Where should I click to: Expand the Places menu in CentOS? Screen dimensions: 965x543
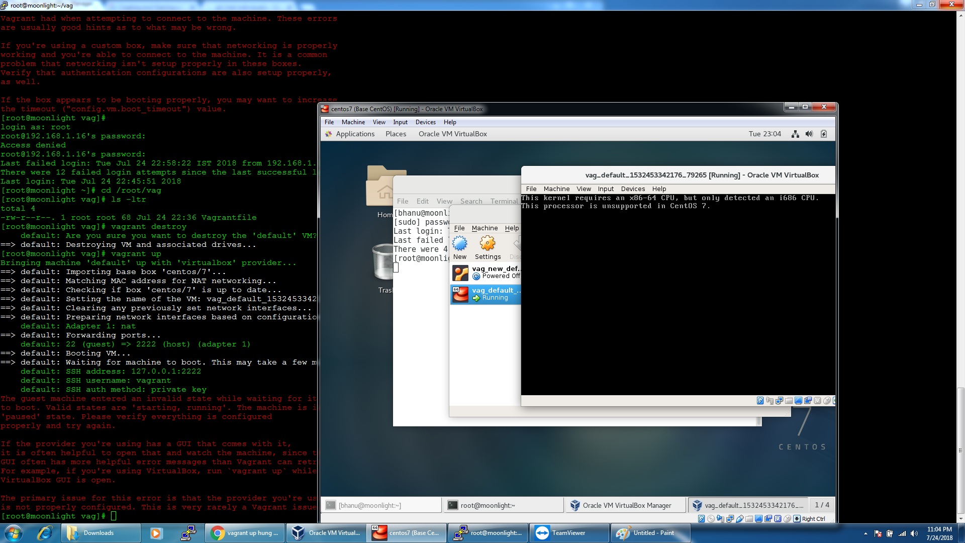tap(396, 134)
